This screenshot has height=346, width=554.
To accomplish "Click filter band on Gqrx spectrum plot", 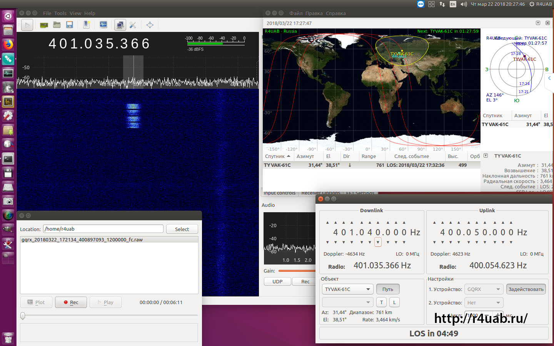I will click(x=133, y=72).
